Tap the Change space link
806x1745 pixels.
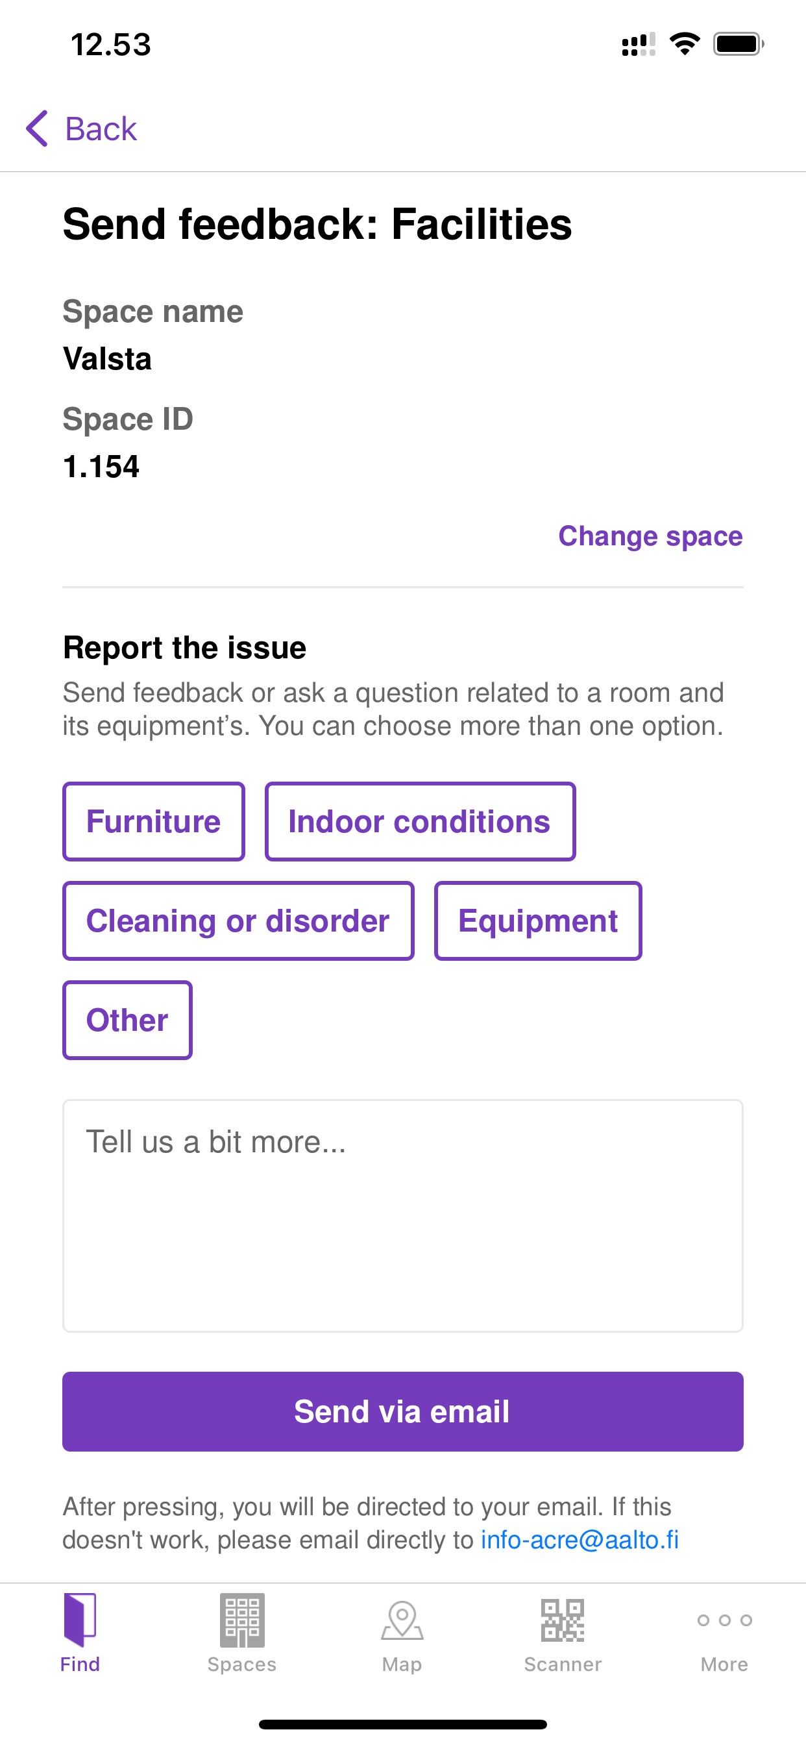[650, 536]
